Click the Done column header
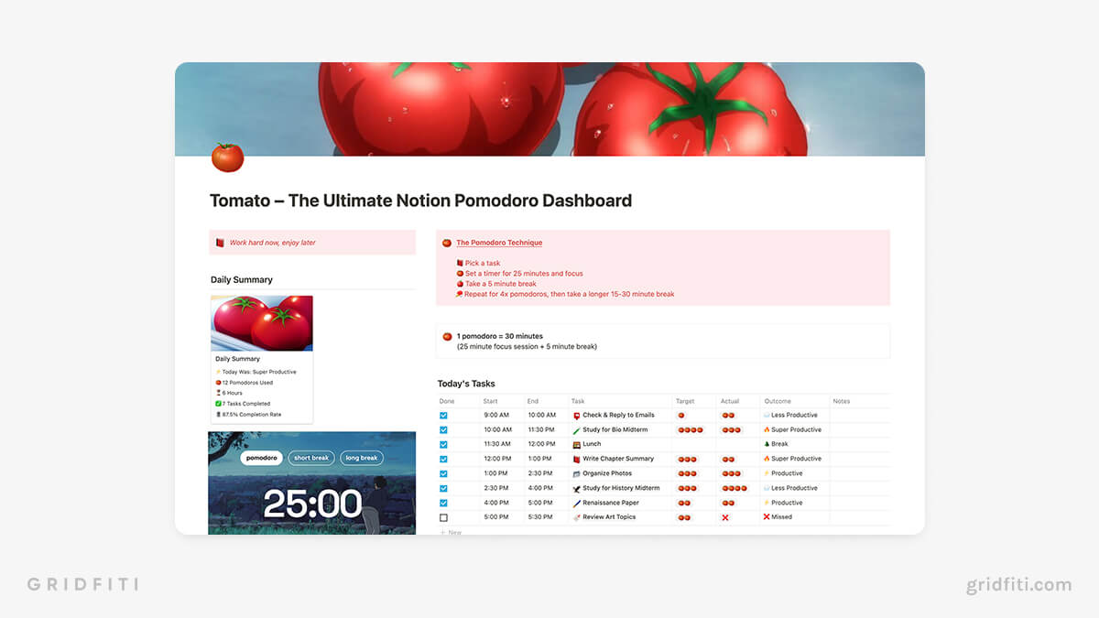The height and width of the screenshot is (618, 1099). (x=447, y=401)
